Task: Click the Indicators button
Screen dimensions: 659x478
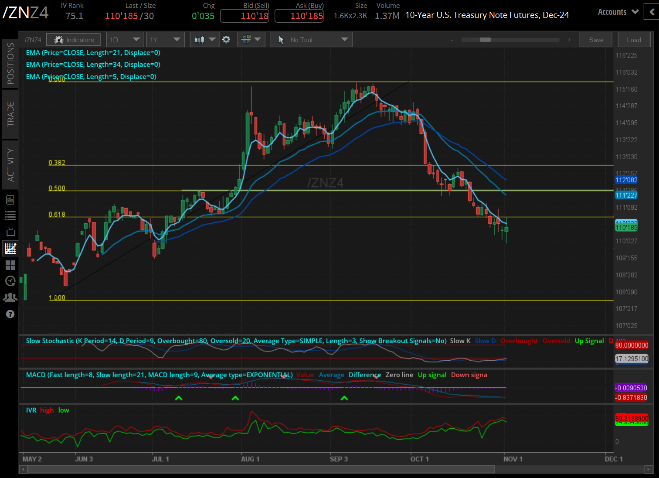Action: tap(73, 39)
